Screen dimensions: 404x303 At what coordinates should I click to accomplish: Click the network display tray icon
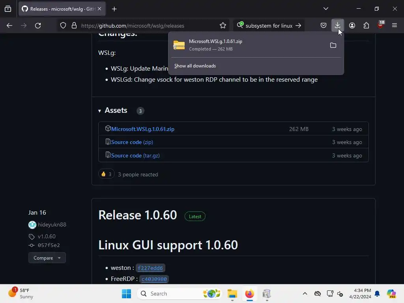click(330, 294)
